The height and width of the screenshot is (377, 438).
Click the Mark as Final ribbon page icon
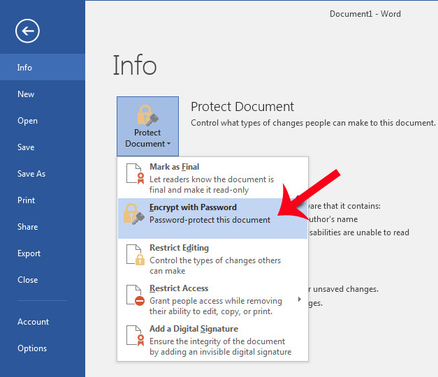(x=136, y=174)
